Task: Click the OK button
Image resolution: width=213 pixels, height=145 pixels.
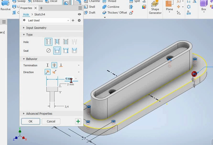Action: coord(30,121)
